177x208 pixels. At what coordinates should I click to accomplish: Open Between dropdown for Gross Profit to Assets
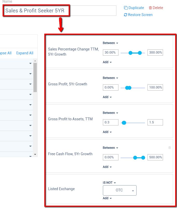click(110, 113)
